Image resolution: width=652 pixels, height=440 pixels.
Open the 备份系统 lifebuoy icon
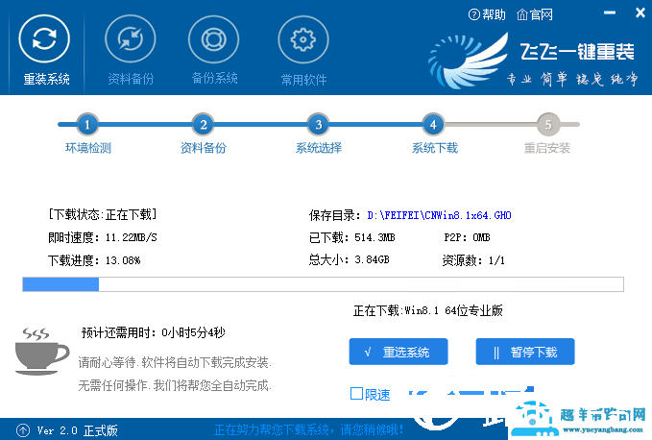point(214,39)
